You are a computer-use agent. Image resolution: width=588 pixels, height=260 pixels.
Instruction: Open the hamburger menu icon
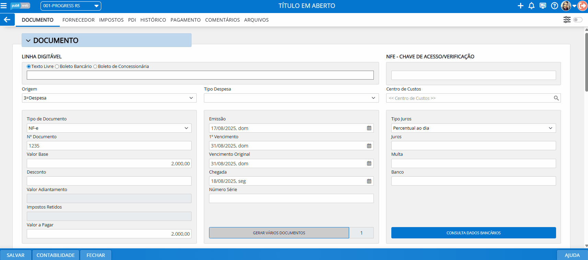coord(4,6)
